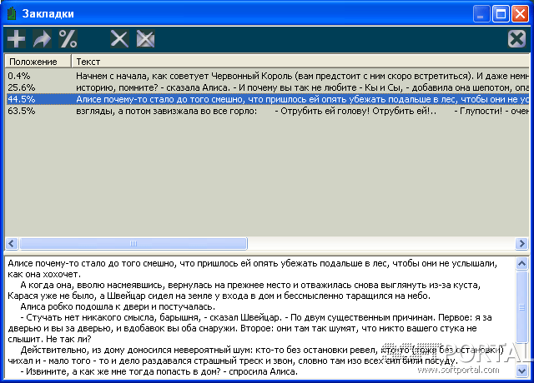The height and width of the screenshot is (383, 534).
Task: Sort by the Текст column header
Action: point(300,62)
